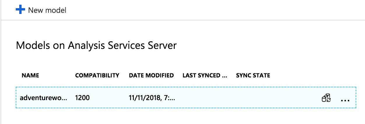Select the New model label
Image resolution: width=365 pixels, height=124 pixels.
pos(47,10)
